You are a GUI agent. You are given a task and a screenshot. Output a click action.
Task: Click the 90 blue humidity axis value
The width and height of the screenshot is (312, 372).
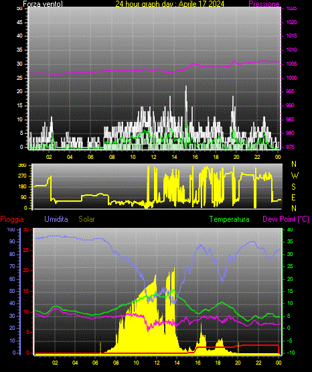coord(12,241)
